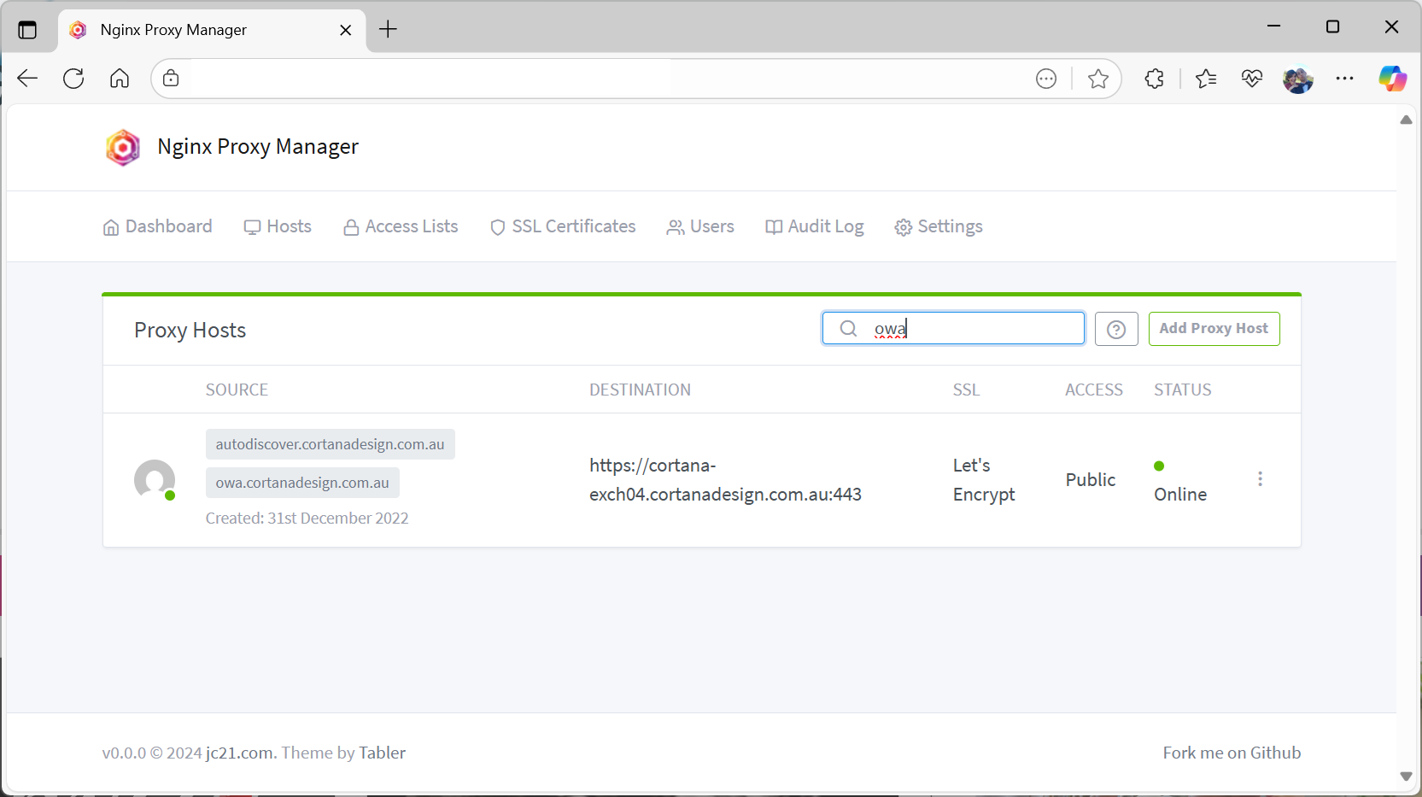This screenshot has height=797, width=1422.
Task: Open browser extensions menu
Action: click(1154, 79)
